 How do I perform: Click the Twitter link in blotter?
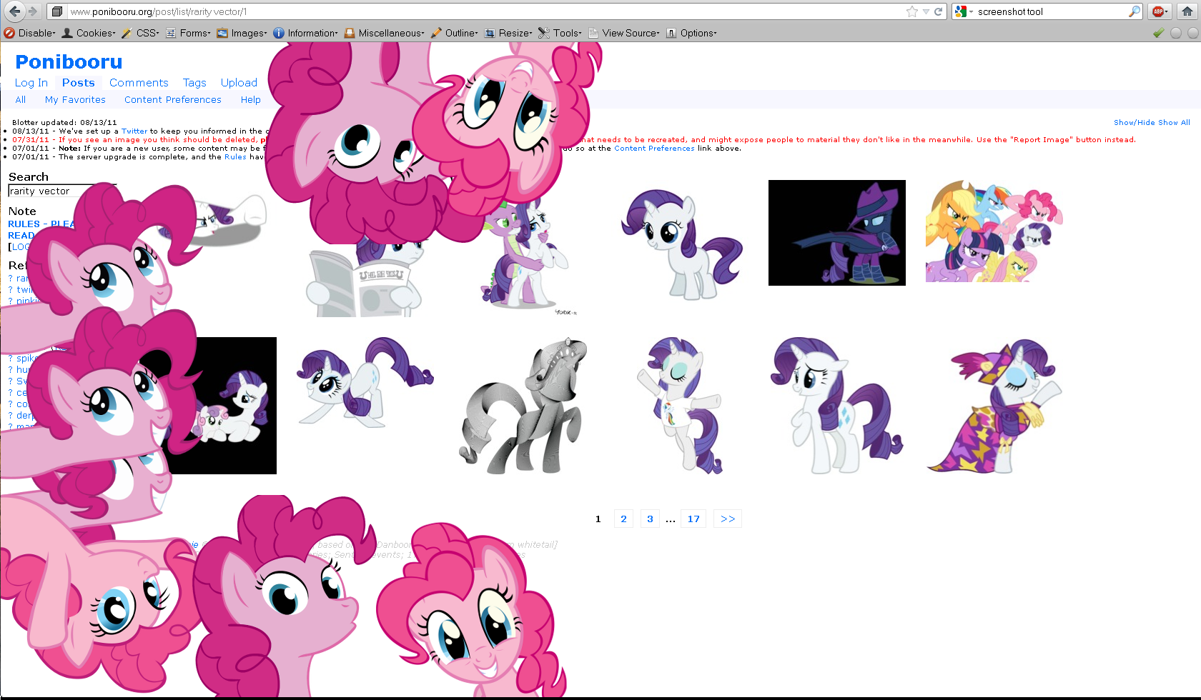point(134,131)
